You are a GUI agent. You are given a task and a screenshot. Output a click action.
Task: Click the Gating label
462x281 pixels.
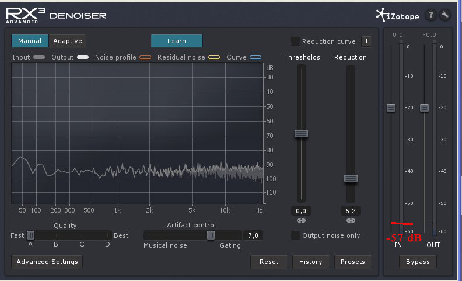pos(230,245)
